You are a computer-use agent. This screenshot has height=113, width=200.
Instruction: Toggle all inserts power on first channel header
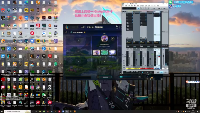[132, 12]
